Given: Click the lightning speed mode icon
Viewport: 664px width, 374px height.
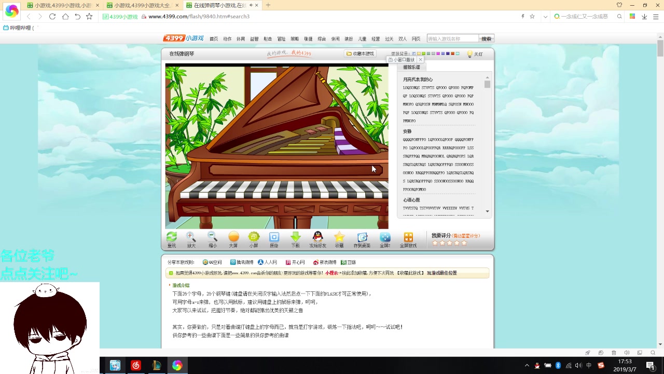Looking at the screenshot, I should (522, 17).
